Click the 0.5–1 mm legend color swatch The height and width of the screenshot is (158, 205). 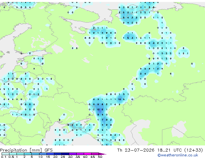[13, 154]
